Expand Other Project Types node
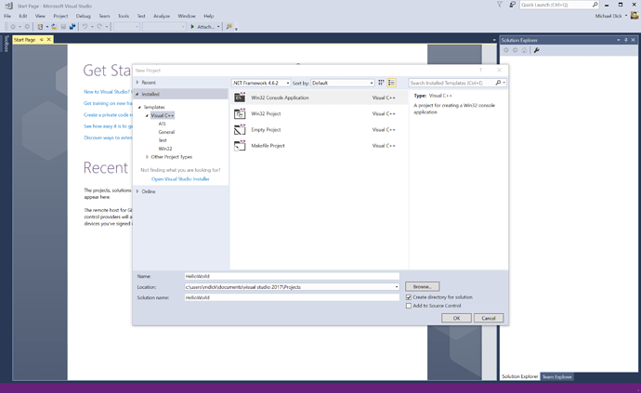The height and width of the screenshot is (393, 641). (x=147, y=157)
